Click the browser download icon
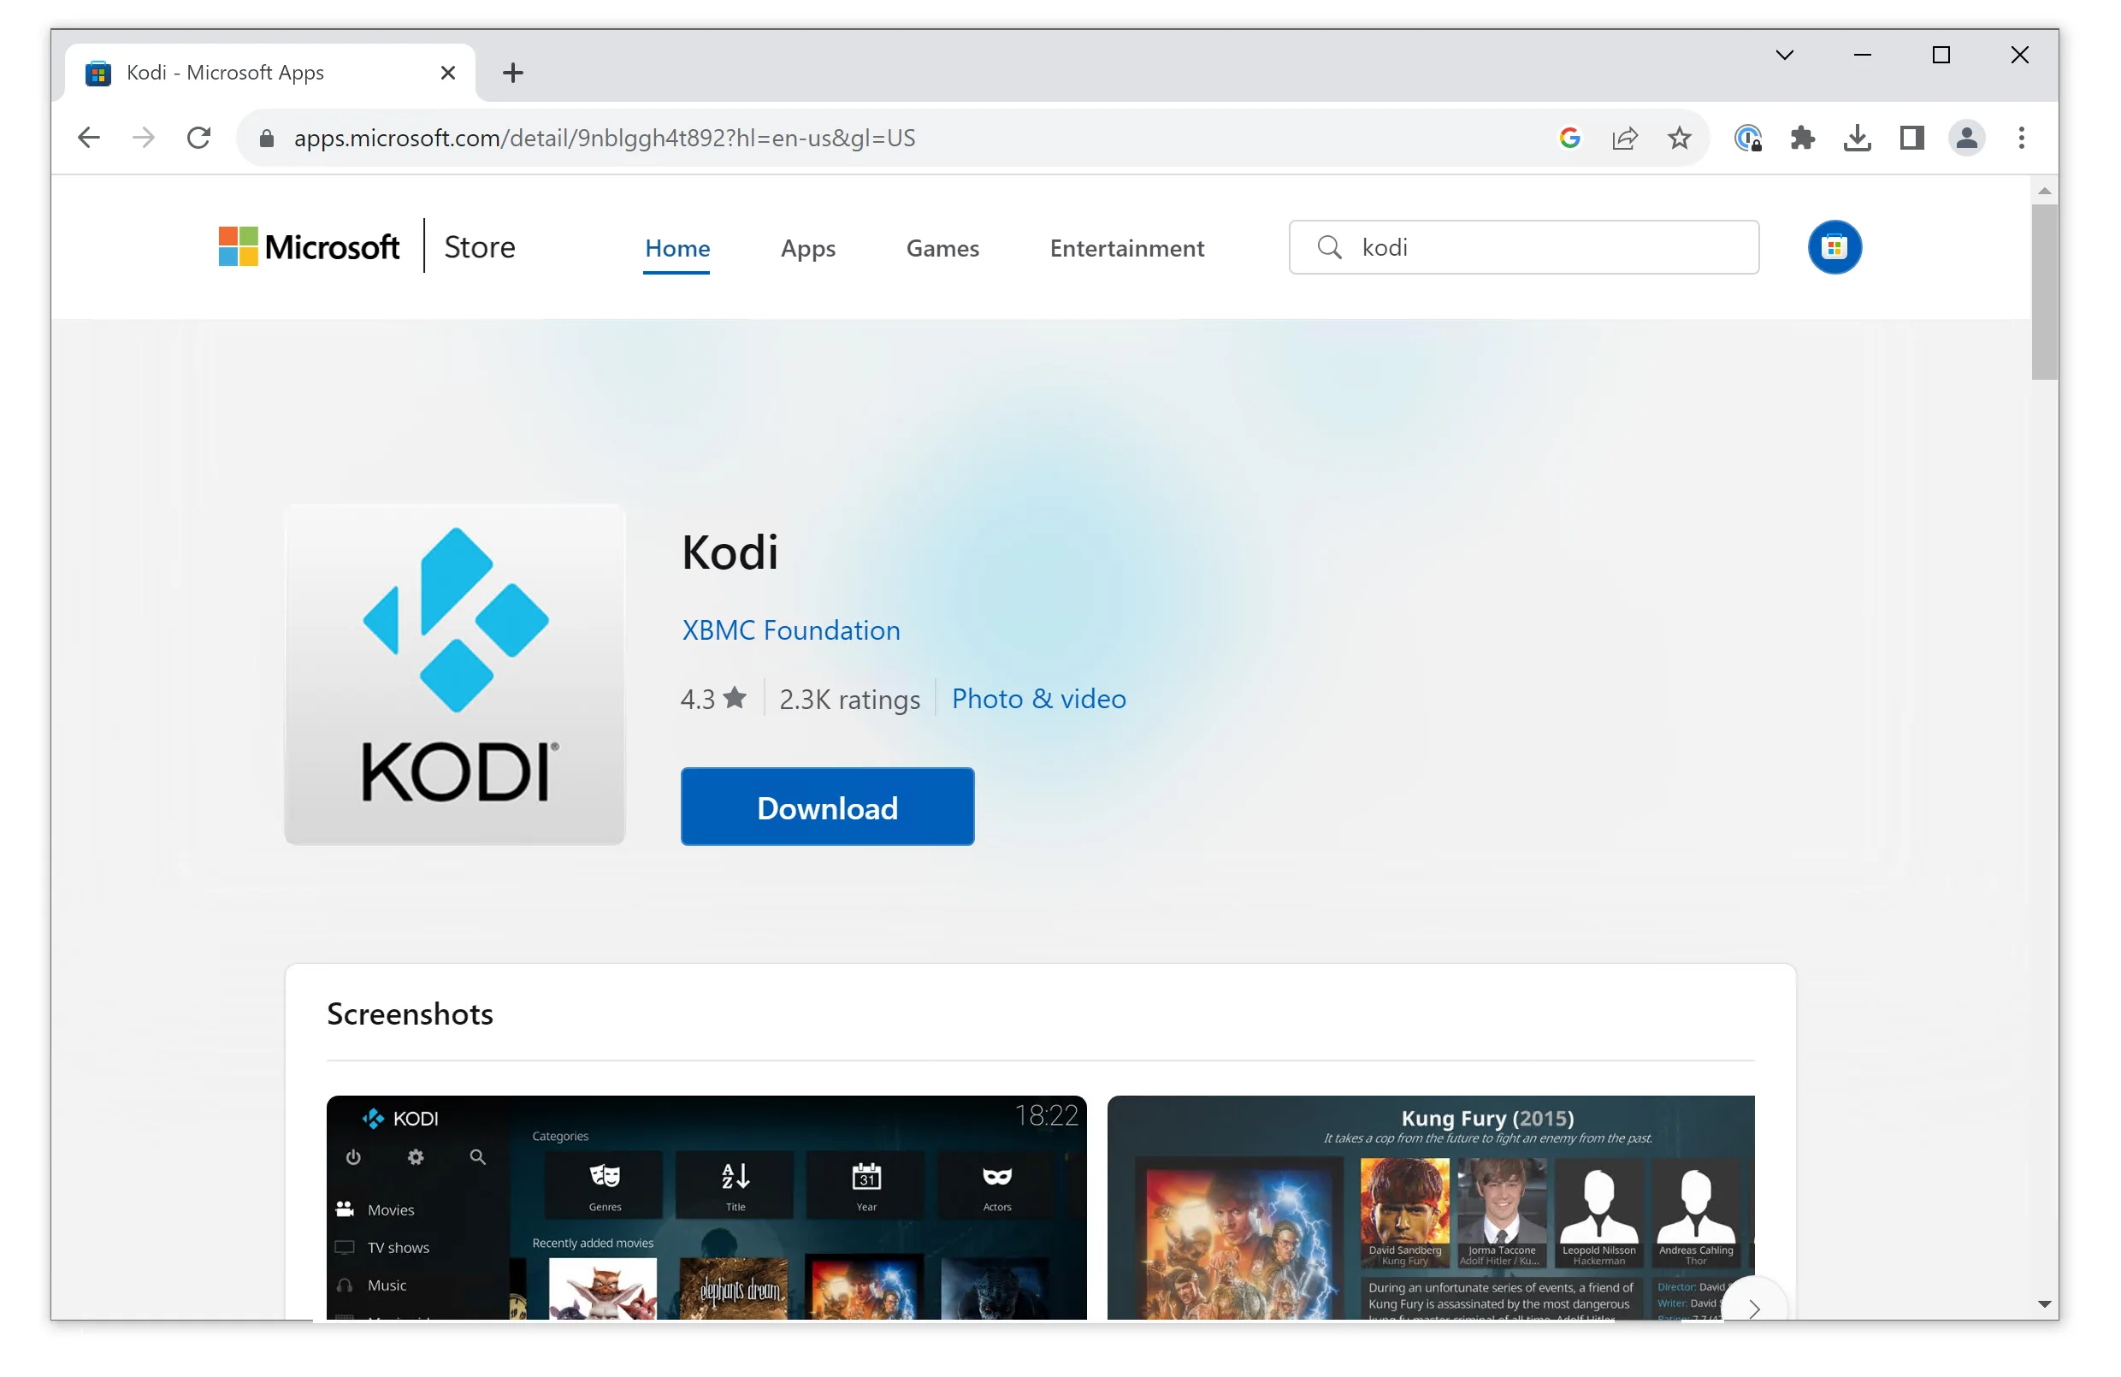This screenshot has height=1377, width=2121. point(1857,138)
